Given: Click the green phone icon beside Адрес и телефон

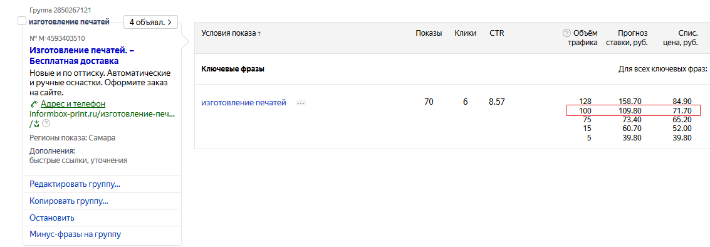Looking at the screenshot, I should click(33, 104).
